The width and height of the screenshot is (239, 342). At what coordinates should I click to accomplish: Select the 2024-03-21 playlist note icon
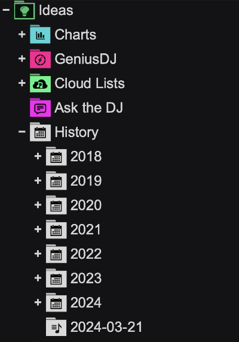(x=56, y=327)
